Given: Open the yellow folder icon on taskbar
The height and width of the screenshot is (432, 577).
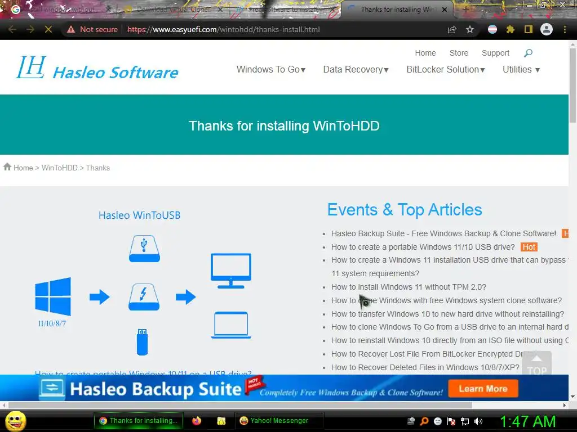Looking at the screenshot, I should [x=221, y=421].
